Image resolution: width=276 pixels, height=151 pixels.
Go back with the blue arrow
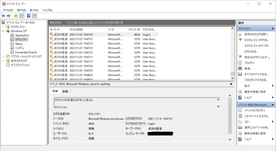[3, 16]
